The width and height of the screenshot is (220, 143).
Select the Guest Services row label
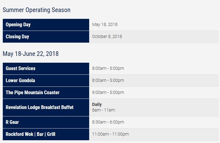(x=20, y=68)
